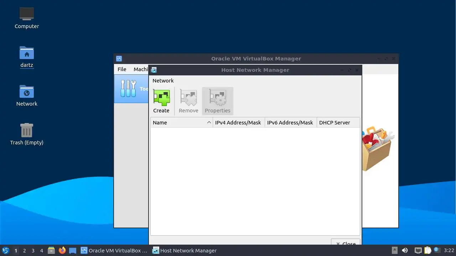456x256 pixels.
Task: Launch Firefox from the taskbar
Action: 62,251
